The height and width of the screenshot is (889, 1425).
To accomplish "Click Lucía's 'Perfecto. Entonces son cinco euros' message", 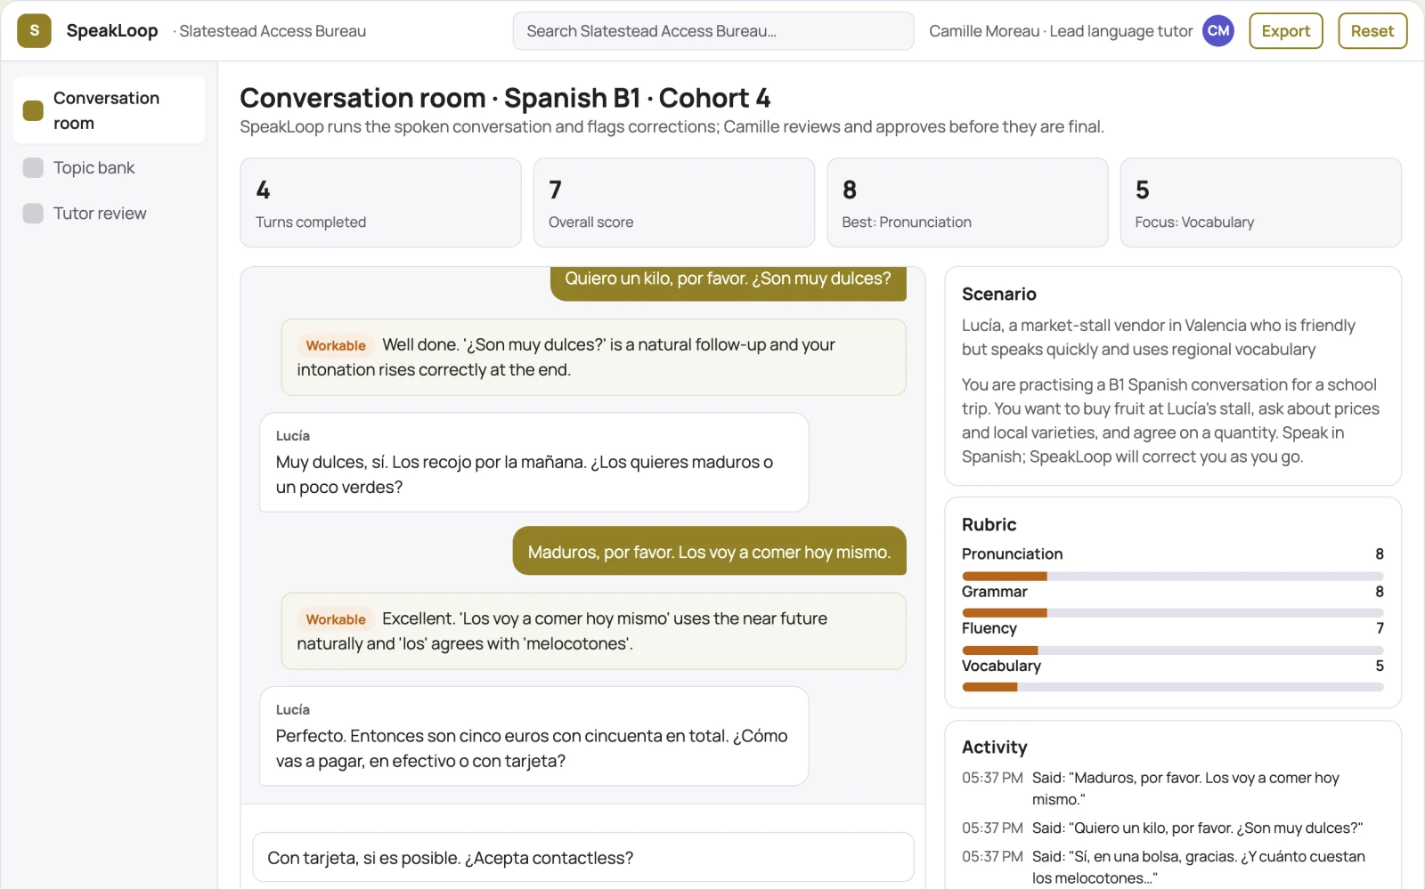I will pyautogui.click(x=533, y=736).
